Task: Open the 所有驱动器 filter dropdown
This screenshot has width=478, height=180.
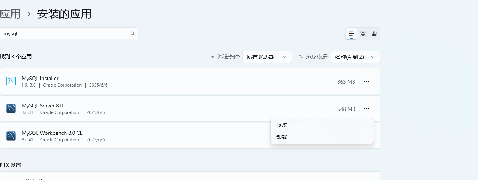Action: 267,57
